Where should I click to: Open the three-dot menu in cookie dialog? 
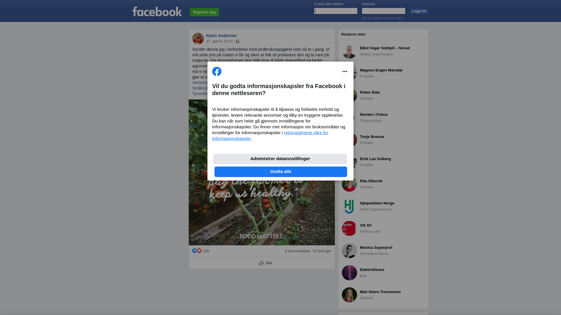click(x=345, y=71)
